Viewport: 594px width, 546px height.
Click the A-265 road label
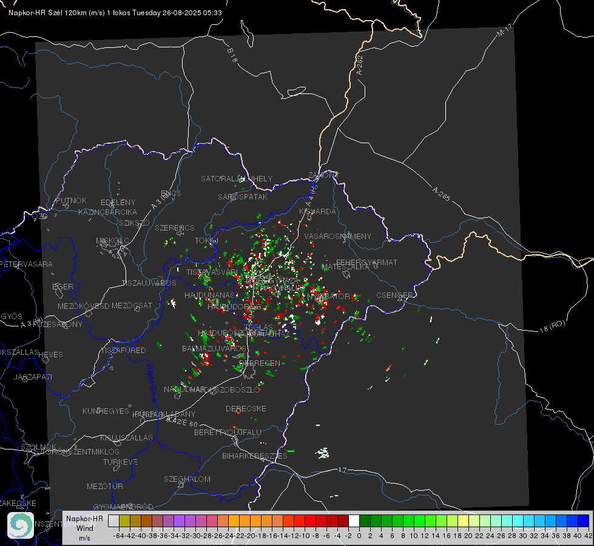(441, 194)
